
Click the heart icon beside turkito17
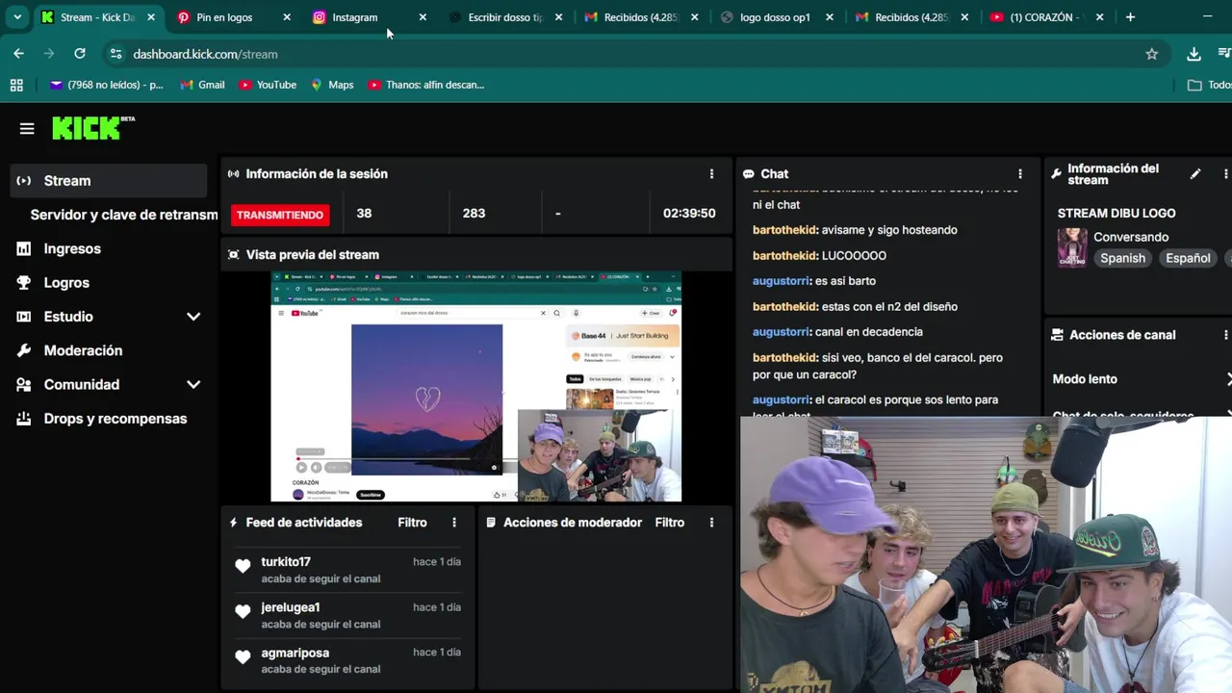(x=243, y=566)
